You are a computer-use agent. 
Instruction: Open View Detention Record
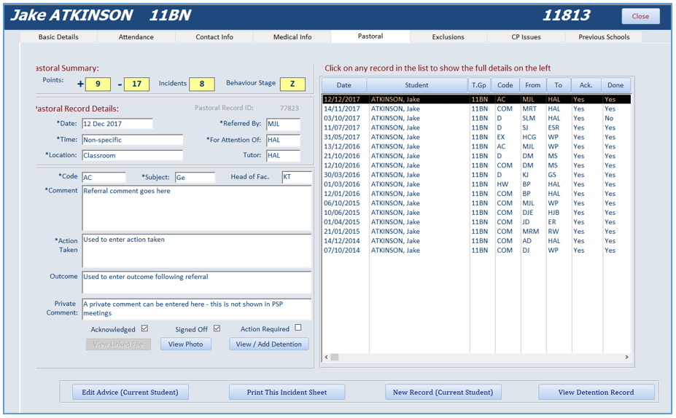coord(597,393)
